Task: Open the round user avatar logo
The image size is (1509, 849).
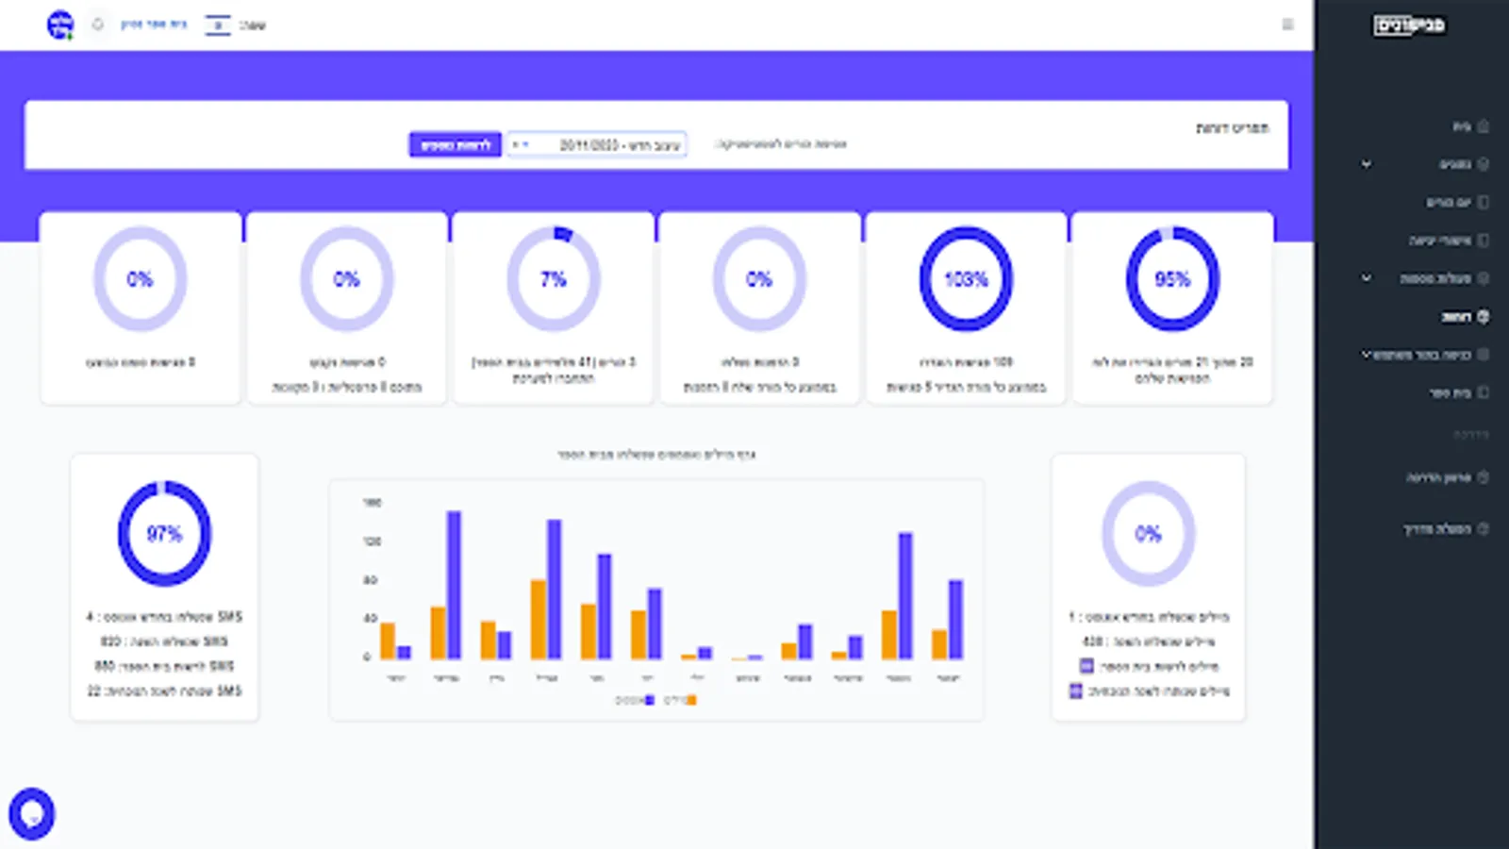Action: tap(60, 25)
